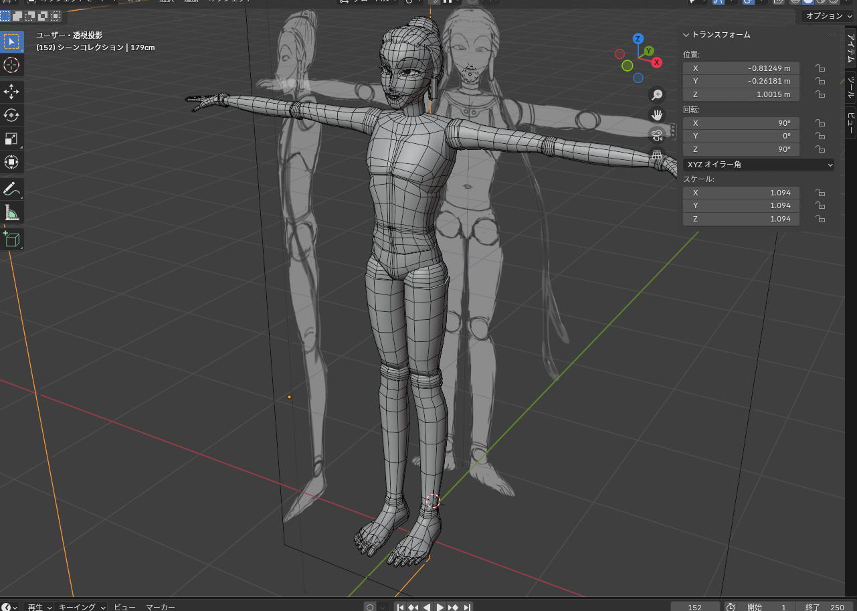Toggle lock on position X

(x=820, y=68)
